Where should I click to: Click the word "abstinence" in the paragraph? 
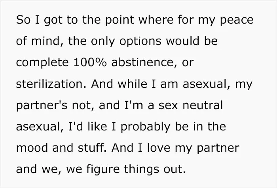142,62
